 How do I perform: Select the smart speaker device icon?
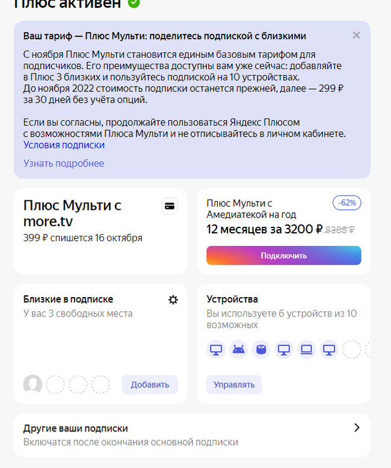[261, 349]
